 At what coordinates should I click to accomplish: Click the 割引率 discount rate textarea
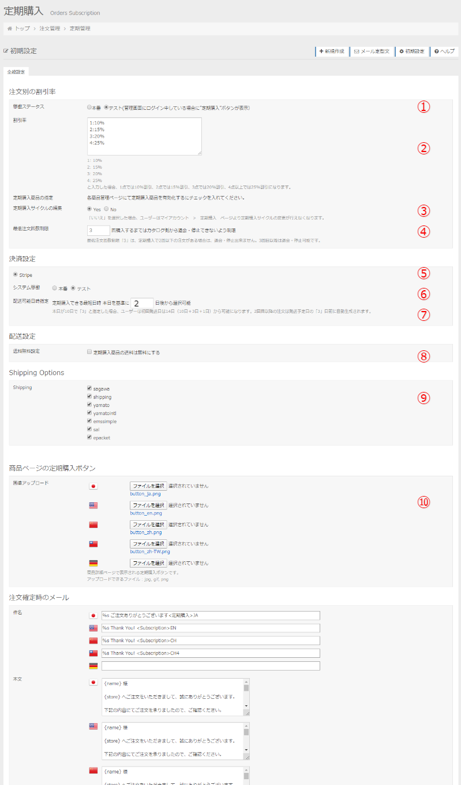[144, 136]
